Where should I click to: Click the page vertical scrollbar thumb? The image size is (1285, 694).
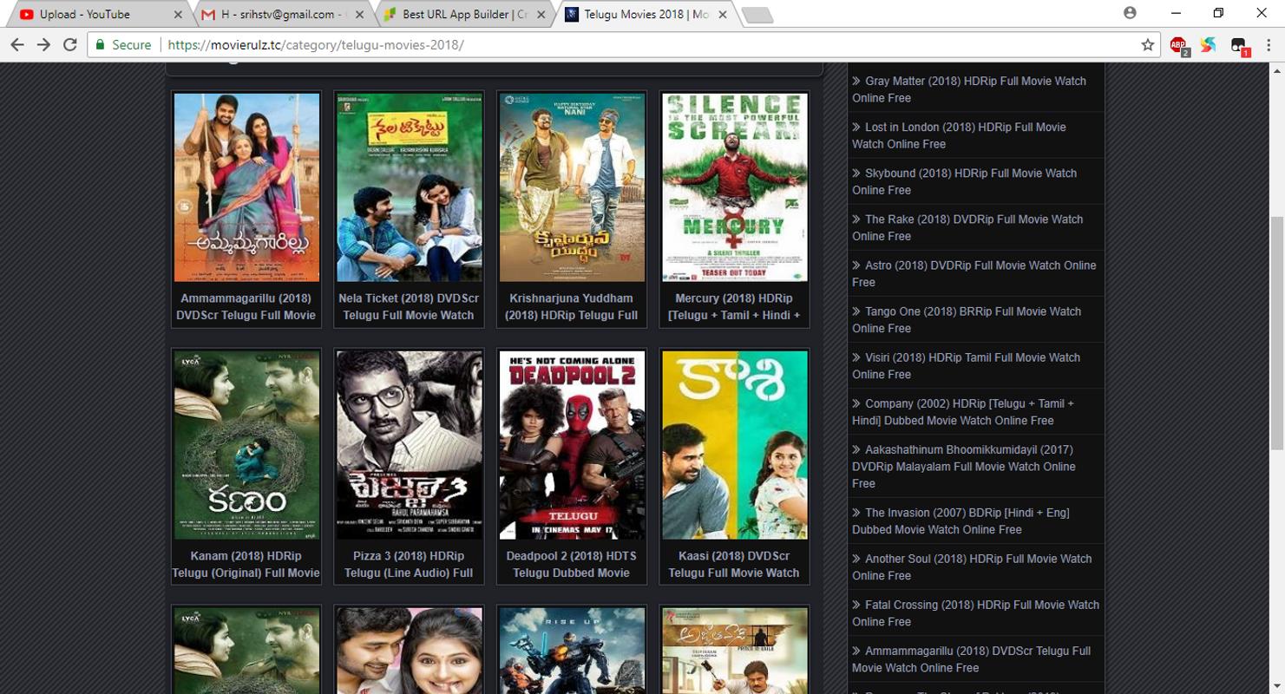click(1276, 331)
